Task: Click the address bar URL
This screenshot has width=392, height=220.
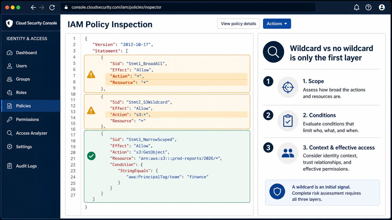Action: tap(116, 7)
